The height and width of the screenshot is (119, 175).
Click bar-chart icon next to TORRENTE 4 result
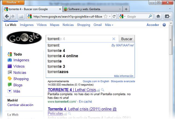98,90
